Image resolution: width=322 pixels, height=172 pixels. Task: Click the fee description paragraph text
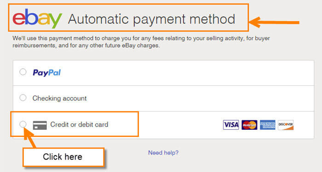click(141, 42)
